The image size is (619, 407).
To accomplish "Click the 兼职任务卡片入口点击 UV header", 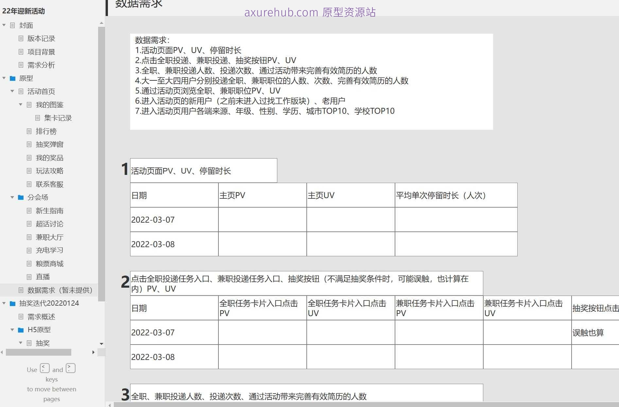I will (527, 308).
